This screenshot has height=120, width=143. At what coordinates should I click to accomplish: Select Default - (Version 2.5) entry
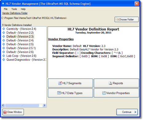(x=20, y=44)
